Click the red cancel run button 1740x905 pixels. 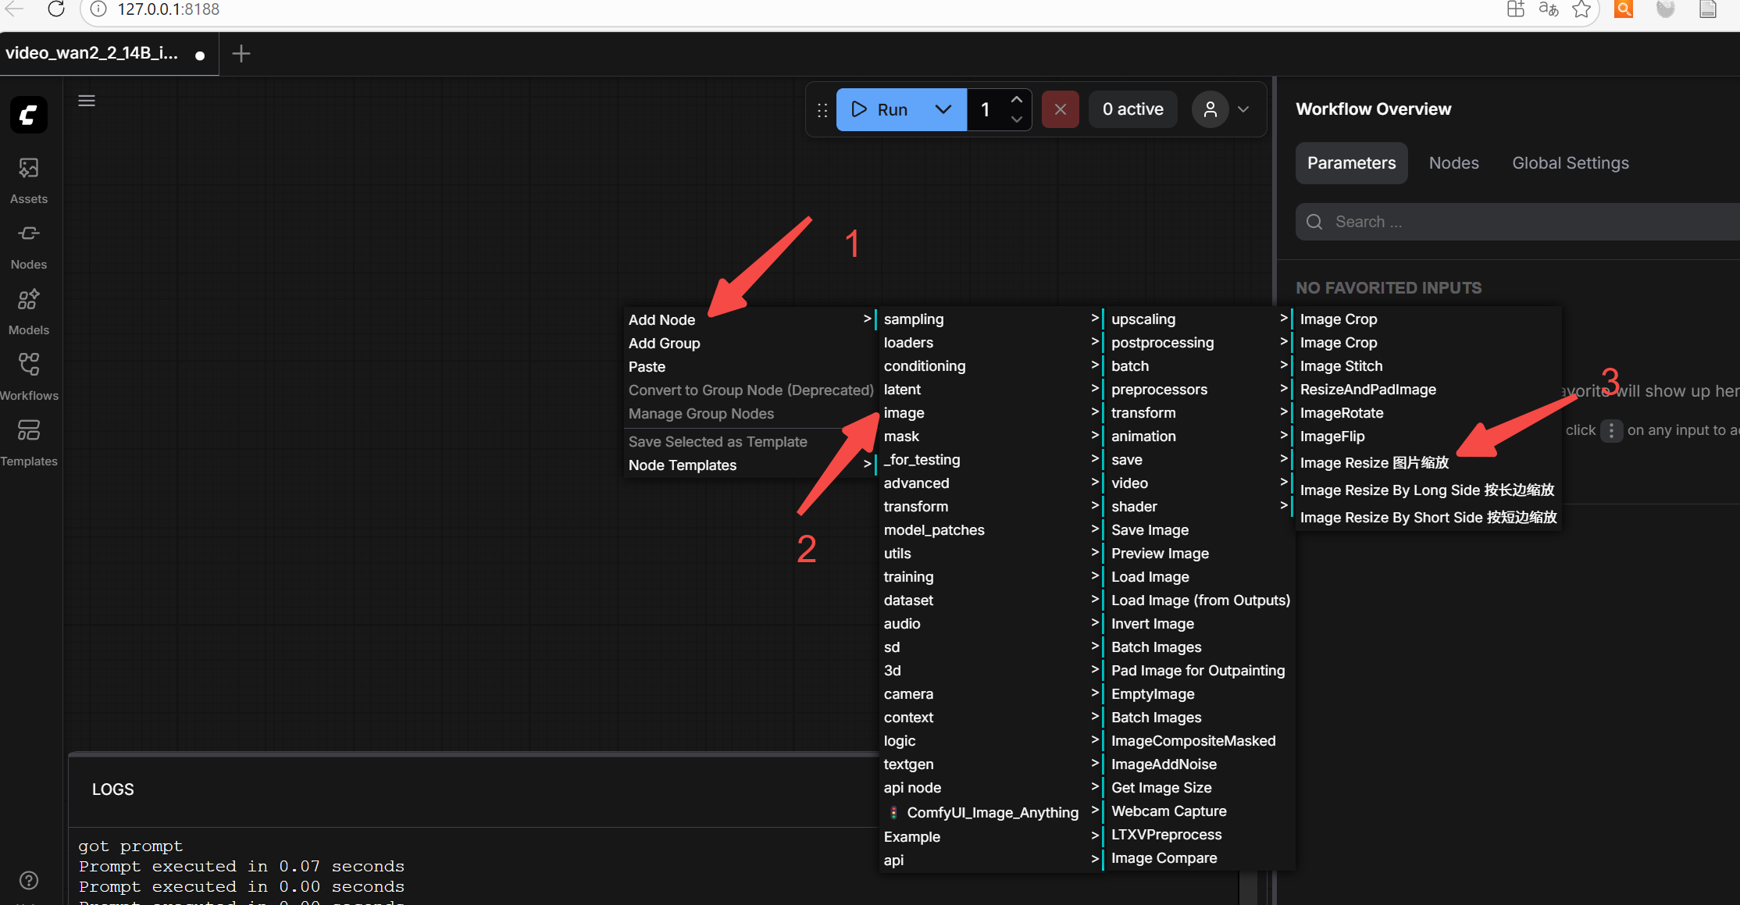(x=1060, y=109)
